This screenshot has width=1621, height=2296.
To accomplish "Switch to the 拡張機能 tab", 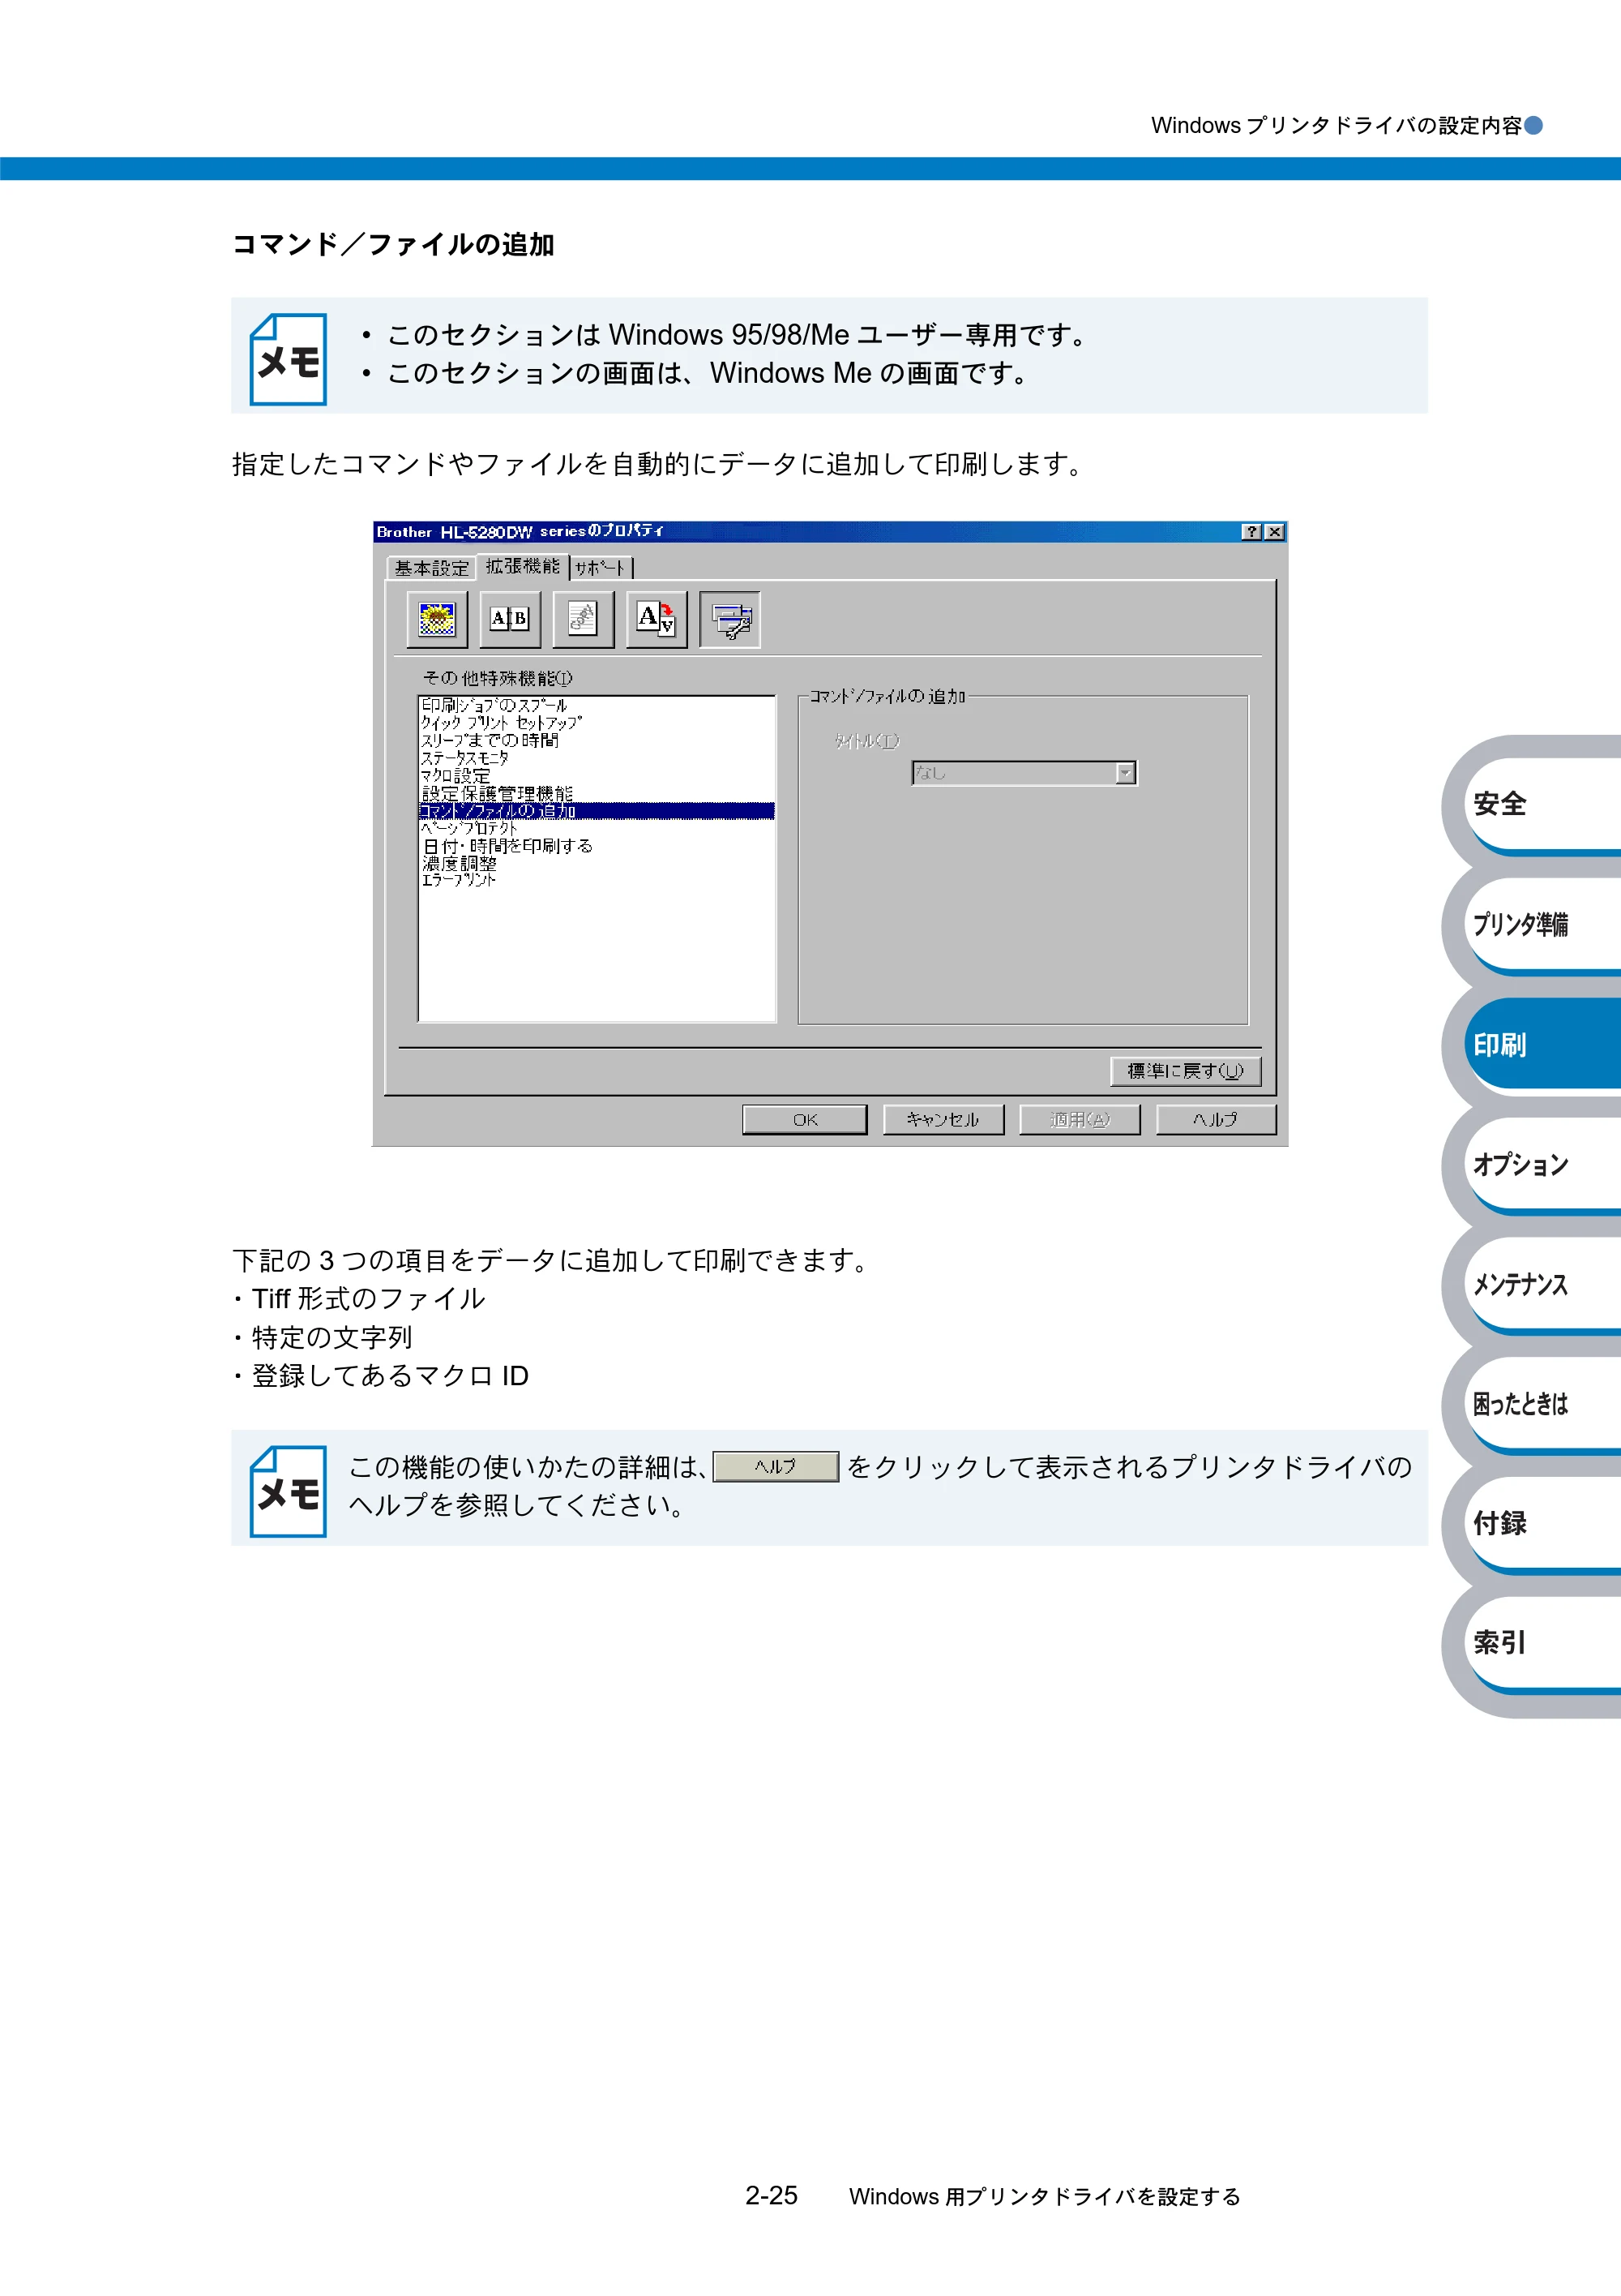I will 523,566.
